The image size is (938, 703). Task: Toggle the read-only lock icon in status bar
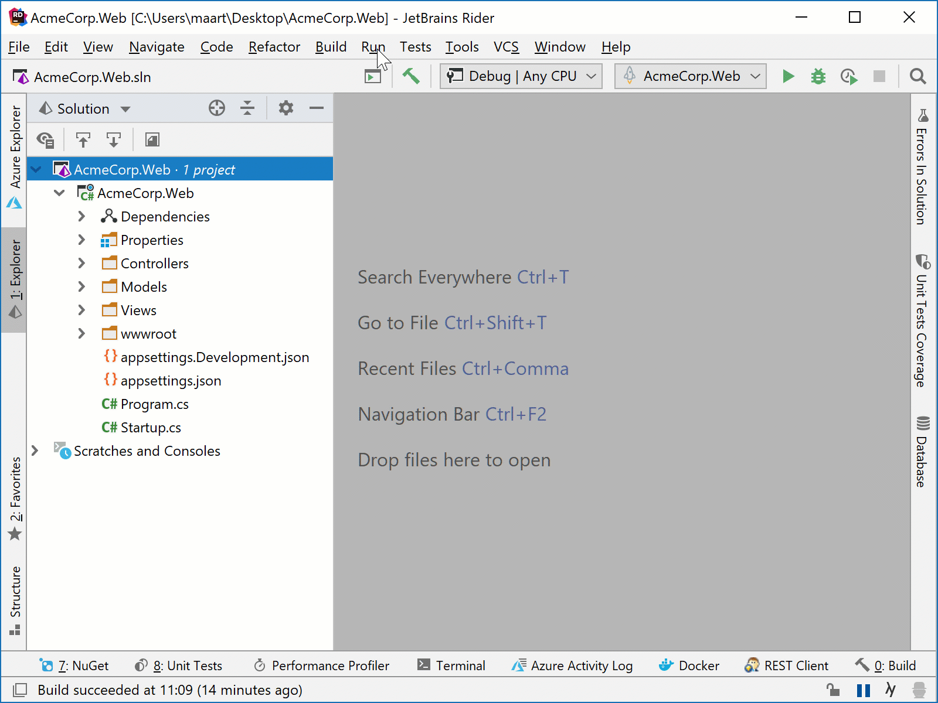pos(832,690)
